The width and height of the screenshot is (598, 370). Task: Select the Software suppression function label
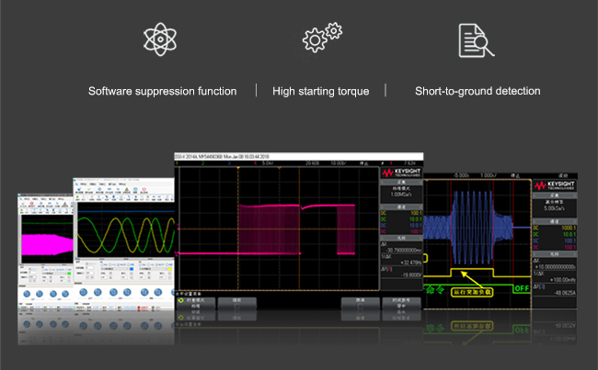162,92
